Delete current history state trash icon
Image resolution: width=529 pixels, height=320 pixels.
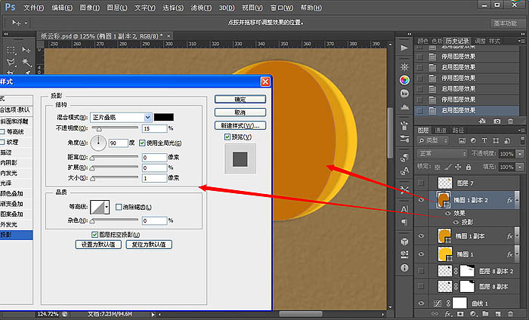(510, 121)
